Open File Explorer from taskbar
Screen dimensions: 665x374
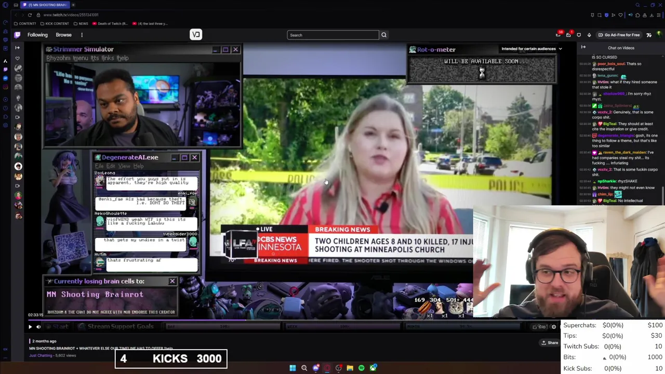coord(350,368)
